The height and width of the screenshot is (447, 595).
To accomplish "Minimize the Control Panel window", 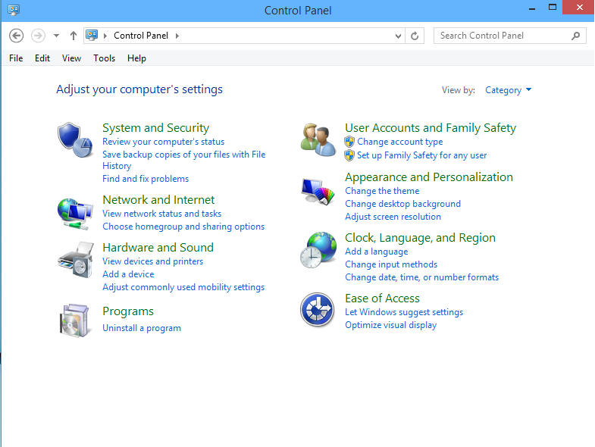I will pyautogui.click(x=532, y=8).
